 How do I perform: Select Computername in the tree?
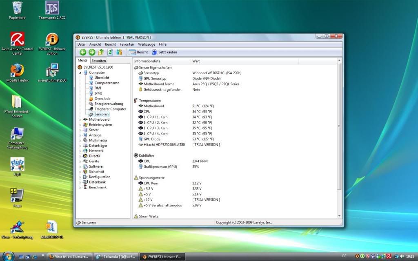tap(107, 83)
